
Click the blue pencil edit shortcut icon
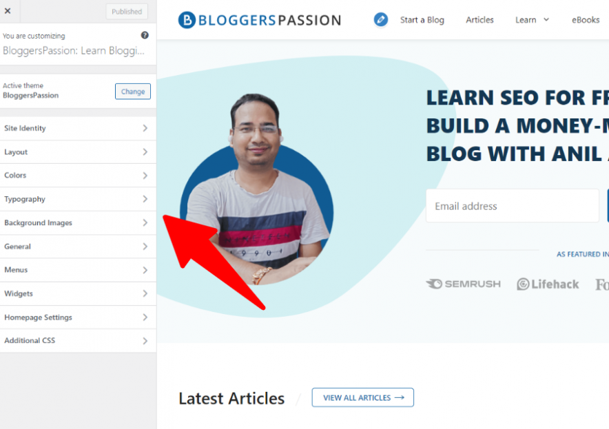pyautogui.click(x=380, y=19)
